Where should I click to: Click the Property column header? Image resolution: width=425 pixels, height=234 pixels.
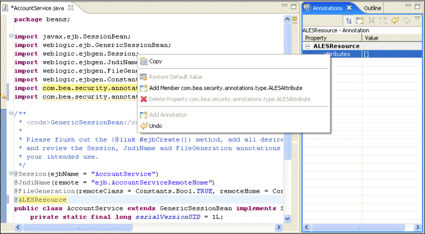tap(332, 38)
